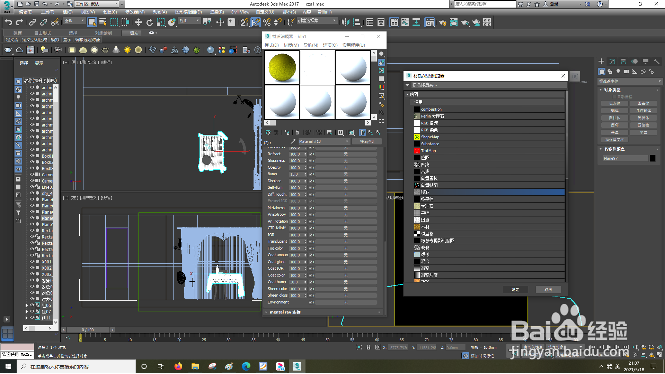Click the eyedropper pick material icon

[x=293, y=141]
